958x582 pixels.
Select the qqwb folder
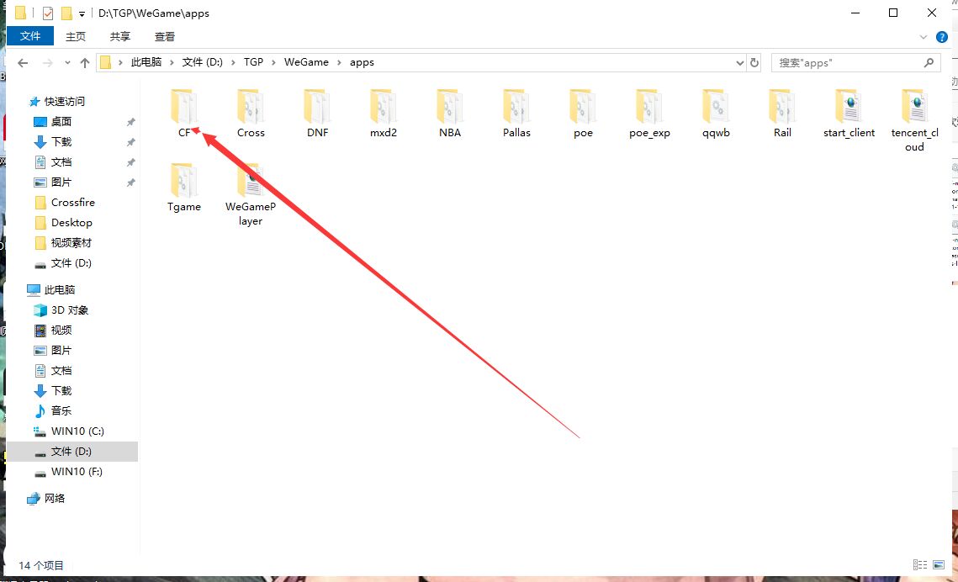click(716, 113)
